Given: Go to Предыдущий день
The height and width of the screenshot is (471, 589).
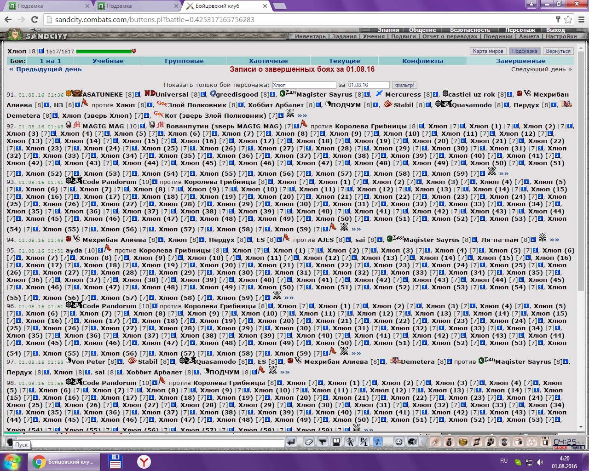Looking at the screenshot, I should [45, 69].
